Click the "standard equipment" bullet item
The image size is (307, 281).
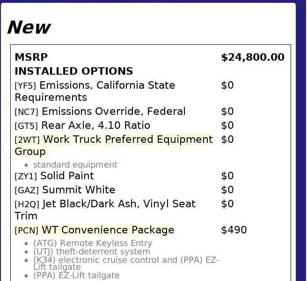(x=75, y=165)
